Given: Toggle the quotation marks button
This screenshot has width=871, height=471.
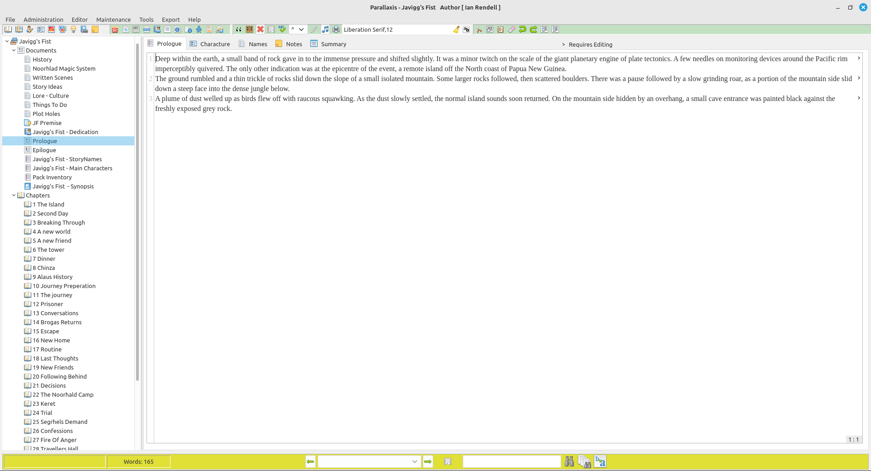Looking at the screenshot, I should [239, 29].
